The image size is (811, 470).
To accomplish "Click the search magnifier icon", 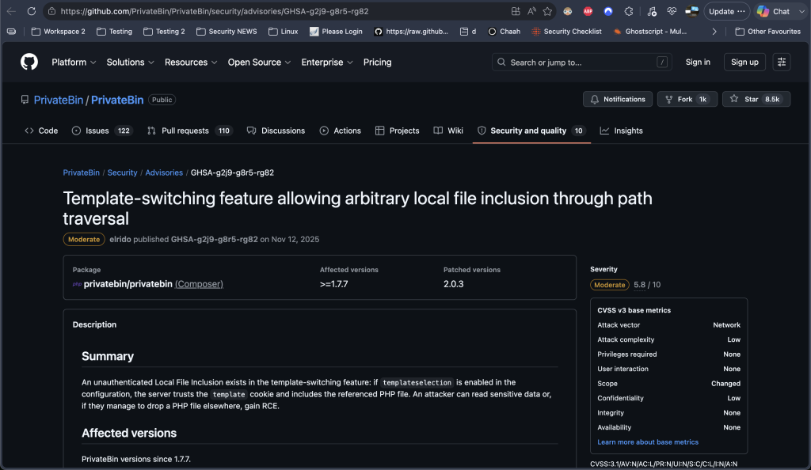I will point(501,62).
